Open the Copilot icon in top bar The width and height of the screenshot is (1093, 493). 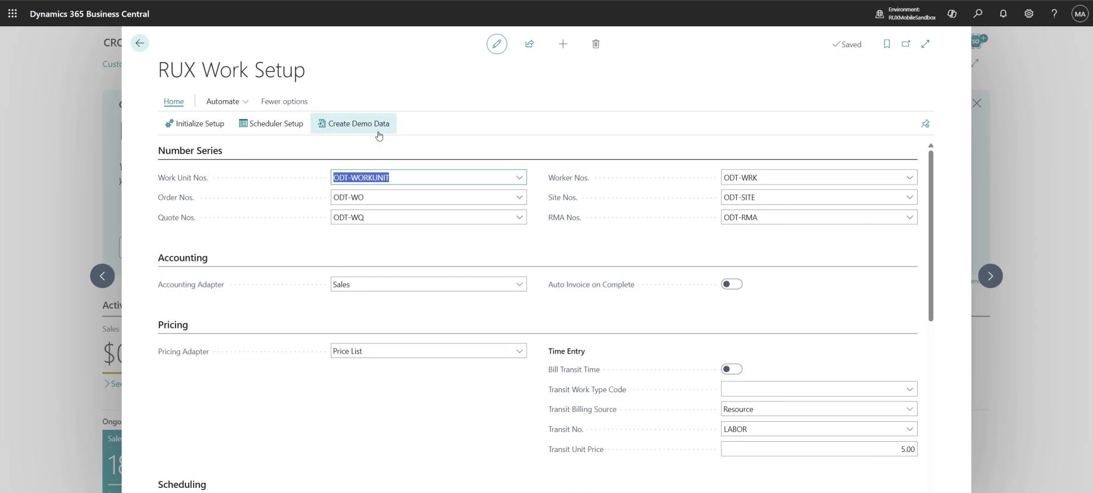point(952,14)
